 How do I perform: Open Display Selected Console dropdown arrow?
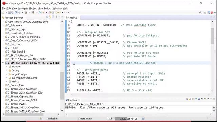[x=202, y=99]
